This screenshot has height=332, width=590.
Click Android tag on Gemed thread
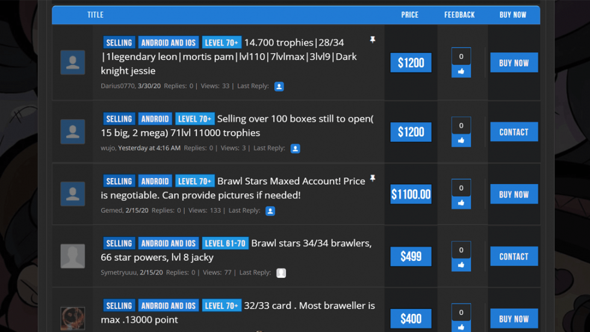[155, 181]
